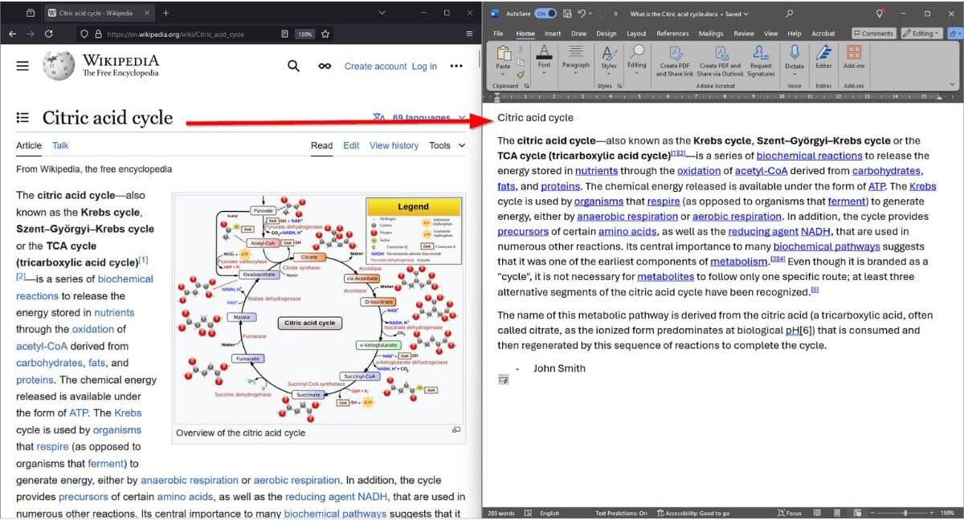Open the Editing mode dropdown near Comments
Viewport: 964px width, 520px height.
coord(921,33)
